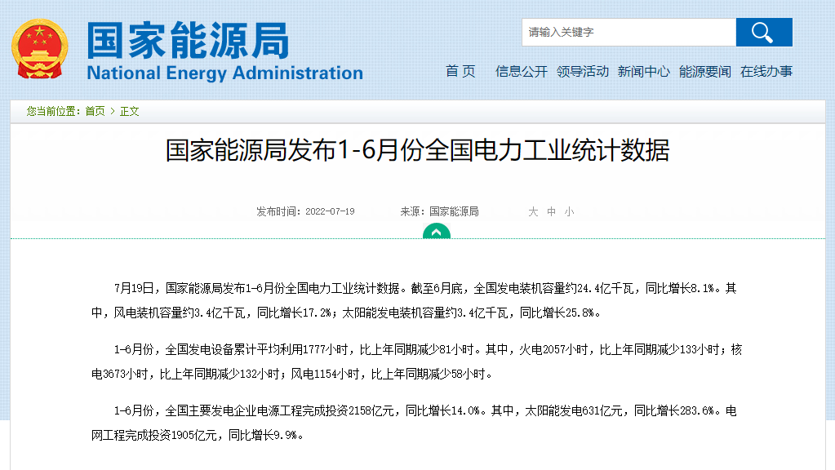
Task: Set font size to 小
Action: click(x=569, y=211)
